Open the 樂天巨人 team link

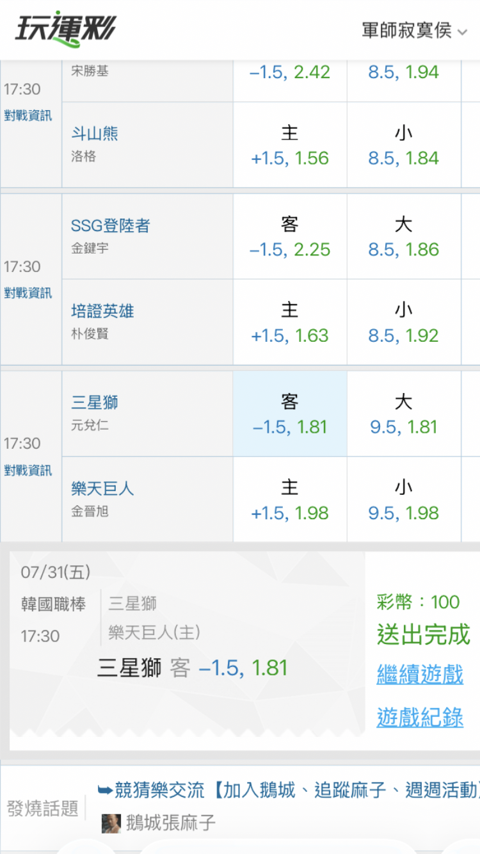coord(102,488)
